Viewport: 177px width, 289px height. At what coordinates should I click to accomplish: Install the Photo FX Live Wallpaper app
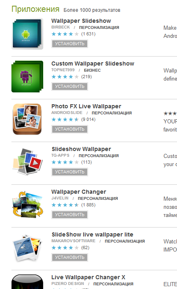[x=70, y=129]
